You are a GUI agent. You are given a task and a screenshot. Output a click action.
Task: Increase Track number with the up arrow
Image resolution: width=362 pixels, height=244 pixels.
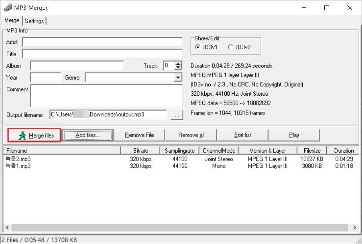point(178,64)
